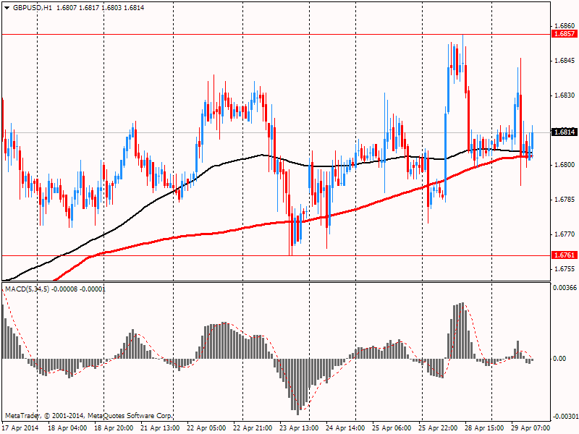Click the black 1.6814 current price label
Image resolution: width=579 pixels, height=434 pixels.
(x=563, y=132)
